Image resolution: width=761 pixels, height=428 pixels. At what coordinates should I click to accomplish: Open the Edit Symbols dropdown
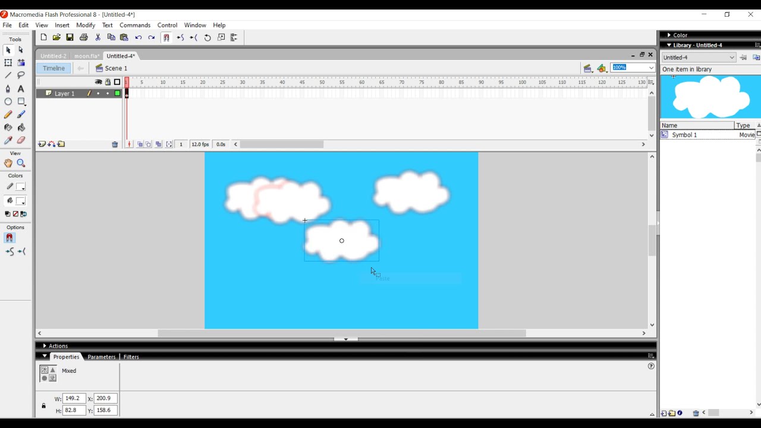[602, 68]
